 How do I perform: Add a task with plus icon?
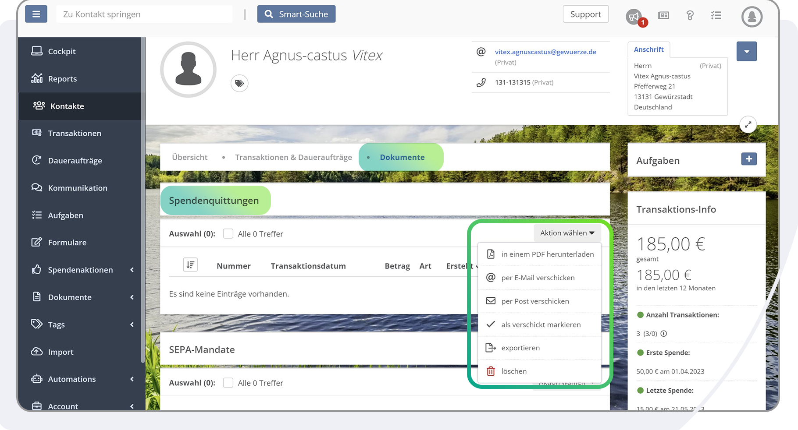point(749,159)
